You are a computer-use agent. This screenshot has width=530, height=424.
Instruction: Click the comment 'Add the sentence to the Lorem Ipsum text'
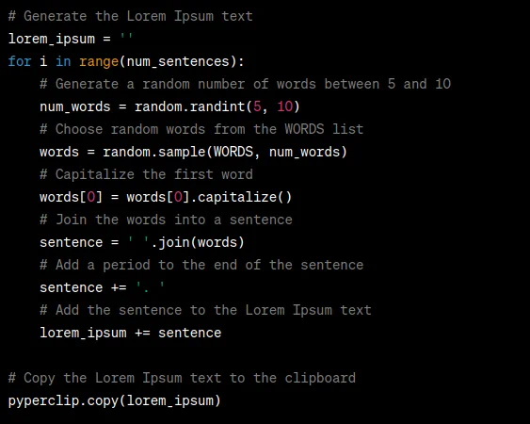click(x=205, y=310)
